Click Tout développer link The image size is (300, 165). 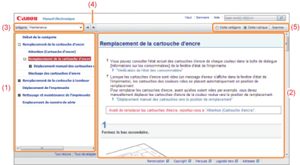(x=85, y=154)
